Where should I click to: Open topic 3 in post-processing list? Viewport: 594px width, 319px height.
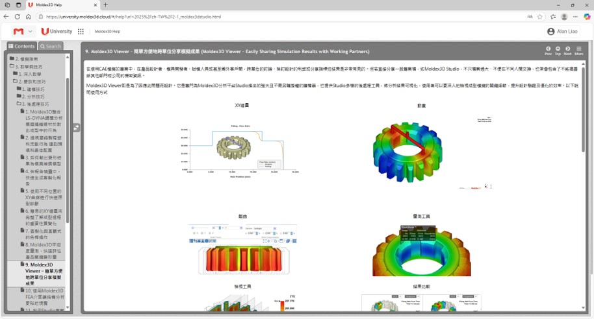[x=44, y=161]
